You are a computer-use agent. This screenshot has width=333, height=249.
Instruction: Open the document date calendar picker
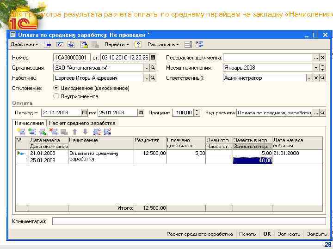tap(153, 57)
